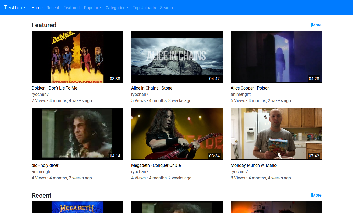Click the title 'Alice Cooper - Poison'
This screenshot has width=353, height=213.
(250, 88)
